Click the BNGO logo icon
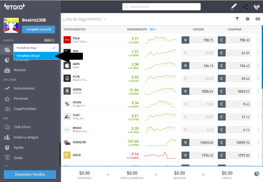Screen dimensions: 263x182 [x=67, y=130]
